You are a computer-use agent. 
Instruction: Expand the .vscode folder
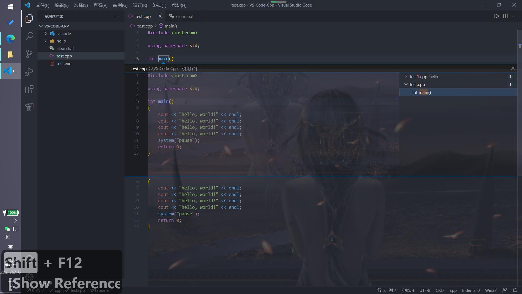(x=45, y=33)
